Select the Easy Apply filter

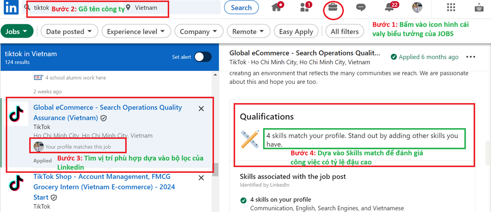pos(296,31)
